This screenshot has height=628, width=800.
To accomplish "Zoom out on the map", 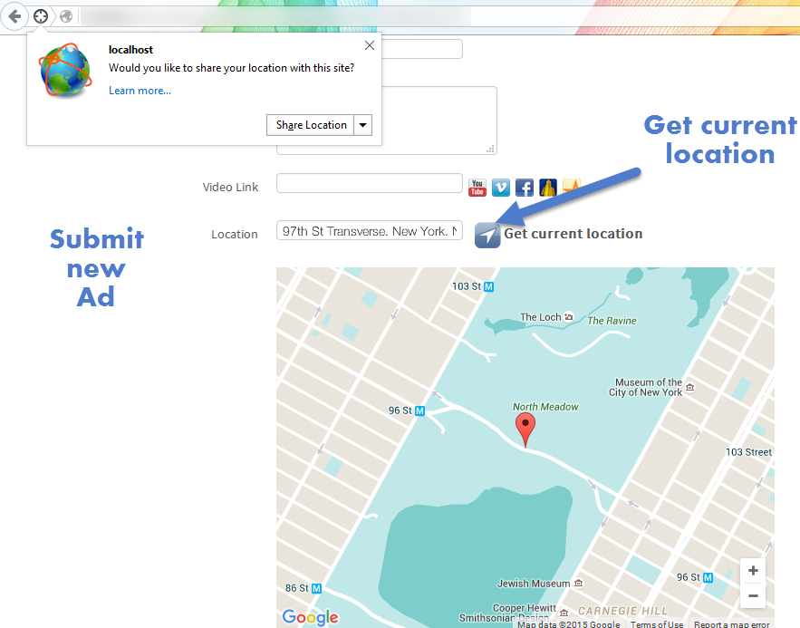I will pos(752,595).
